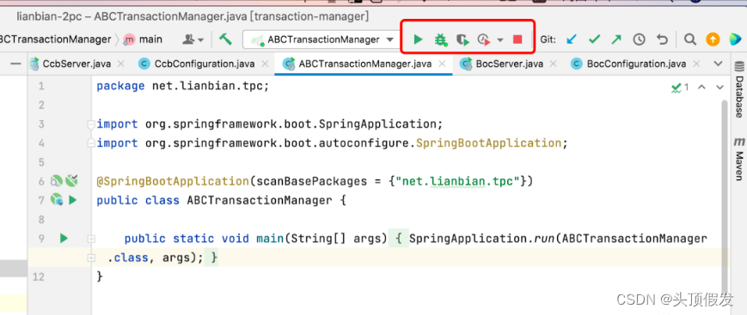This screenshot has height=315, width=747.
Task: Open the Maven tool window
Action: click(739, 160)
